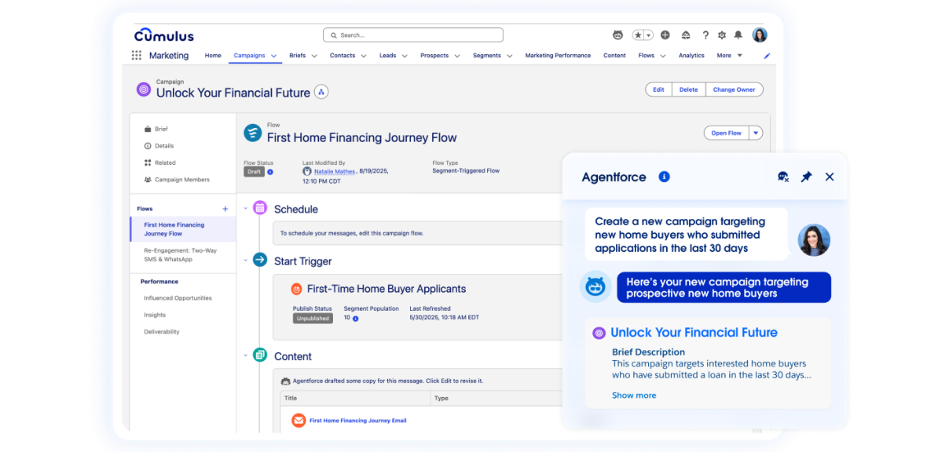Expand the Prospects tab dropdown
938x452 pixels.
(457, 56)
